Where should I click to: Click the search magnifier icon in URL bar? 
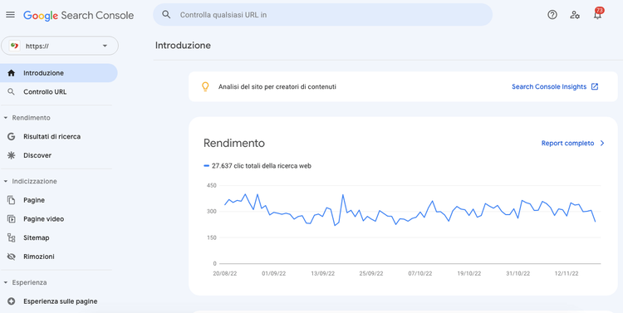pos(166,15)
